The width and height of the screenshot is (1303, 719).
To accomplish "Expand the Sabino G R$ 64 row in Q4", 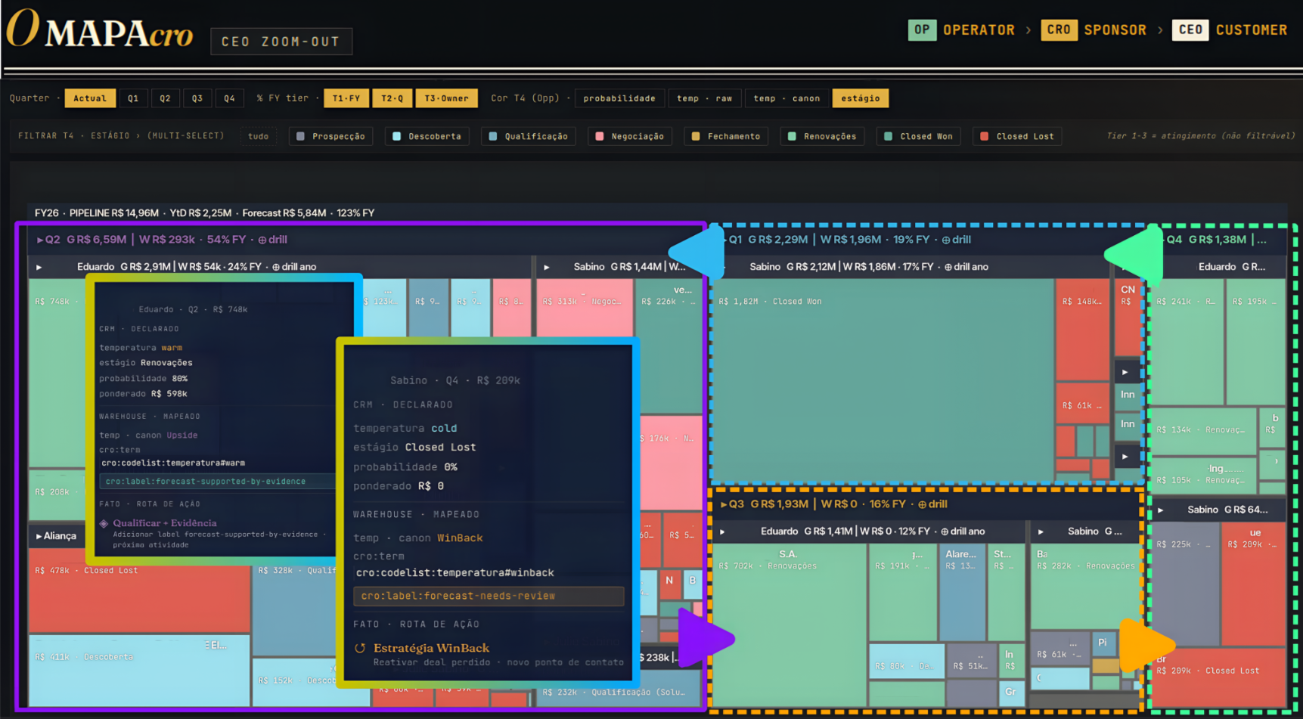I will (x=1160, y=510).
